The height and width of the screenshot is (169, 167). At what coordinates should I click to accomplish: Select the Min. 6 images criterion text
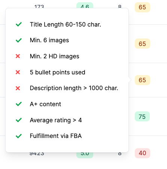pos(49,40)
